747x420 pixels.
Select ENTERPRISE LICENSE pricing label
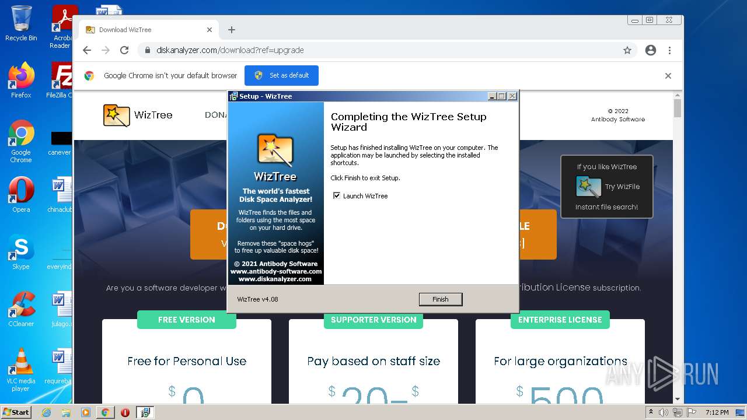560,320
